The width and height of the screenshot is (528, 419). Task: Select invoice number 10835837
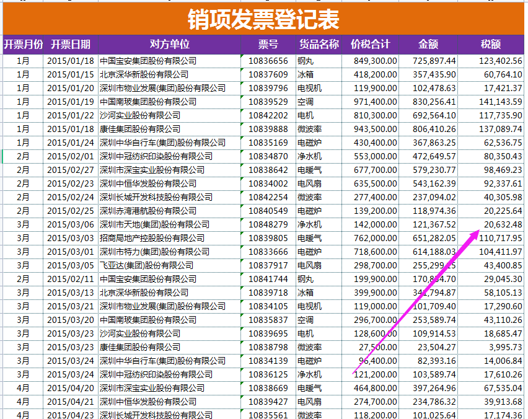(268, 320)
